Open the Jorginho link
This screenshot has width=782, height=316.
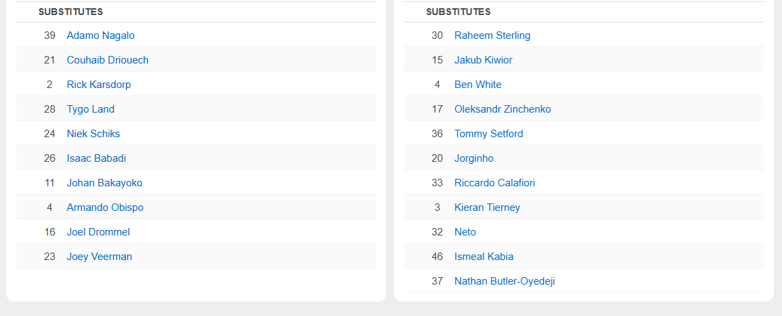coord(474,158)
